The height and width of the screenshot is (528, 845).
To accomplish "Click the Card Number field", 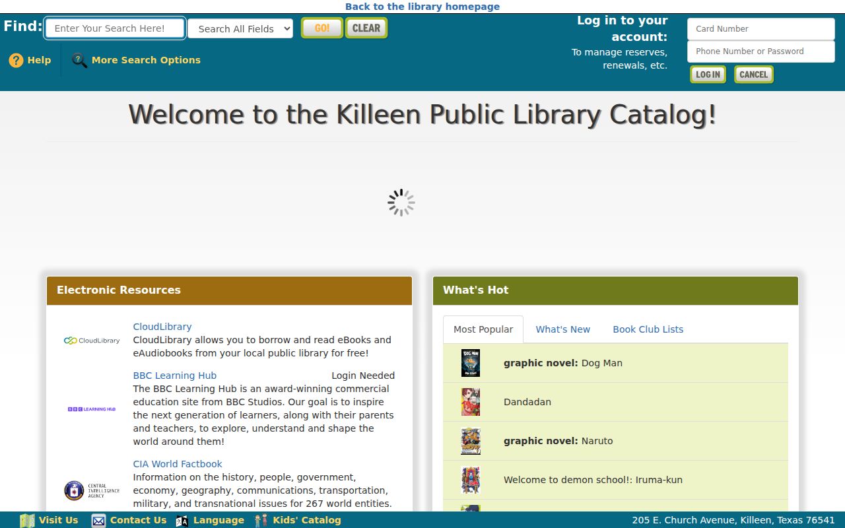I will (x=761, y=29).
